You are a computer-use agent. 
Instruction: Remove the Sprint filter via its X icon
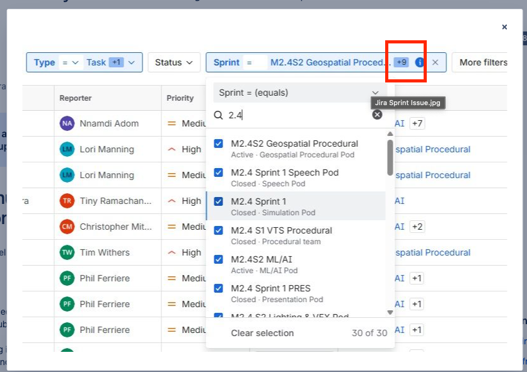[435, 62]
